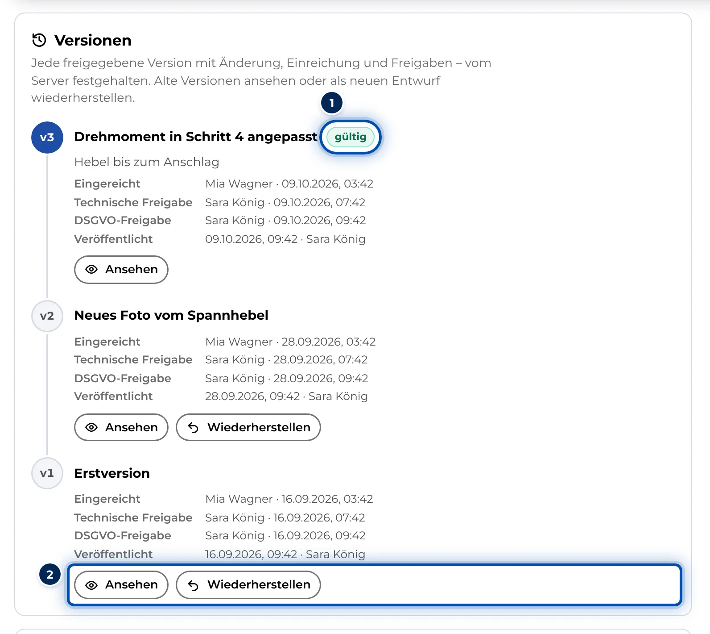Click the gültig status badge
Screen dimensions: 710x634
[x=351, y=137]
